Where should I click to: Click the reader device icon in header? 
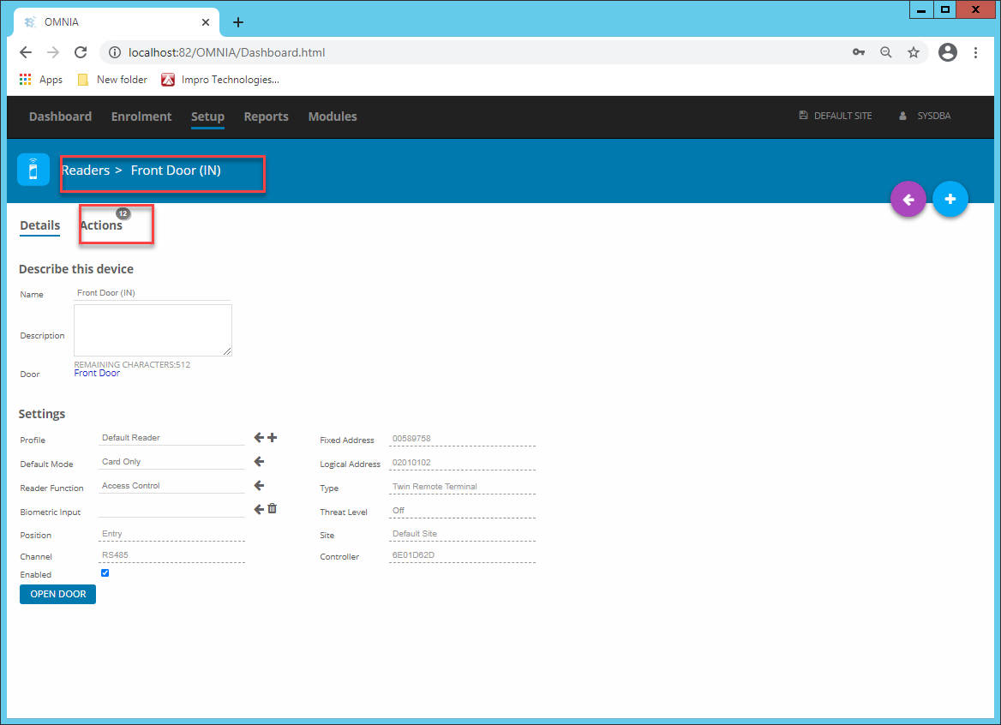pos(33,170)
